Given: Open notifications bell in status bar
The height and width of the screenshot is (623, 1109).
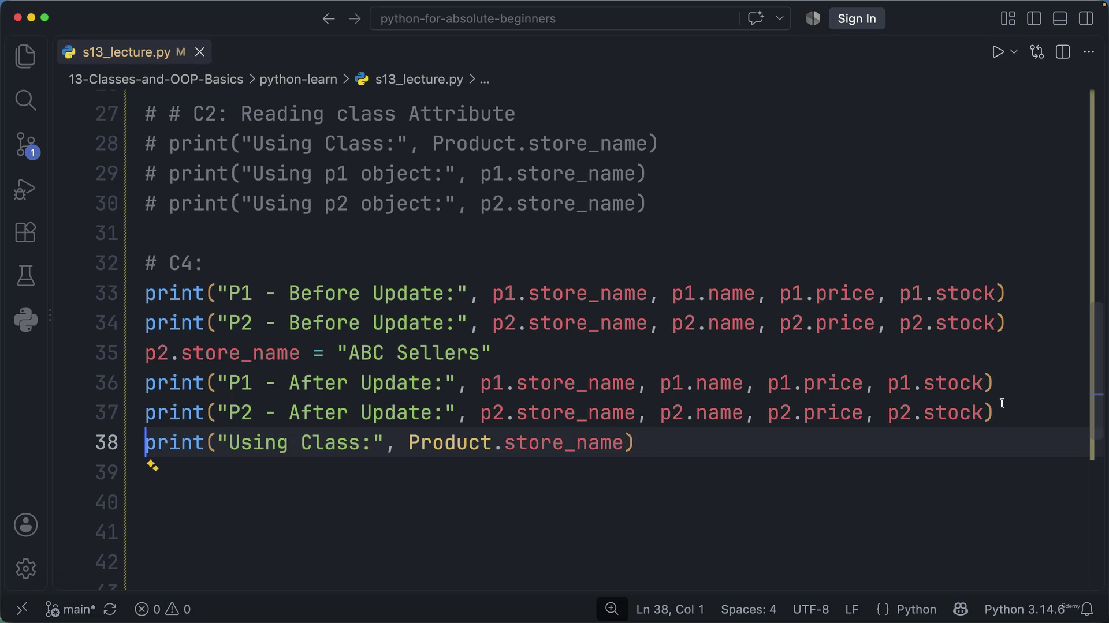Looking at the screenshot, I should (x=1088, y=609).
